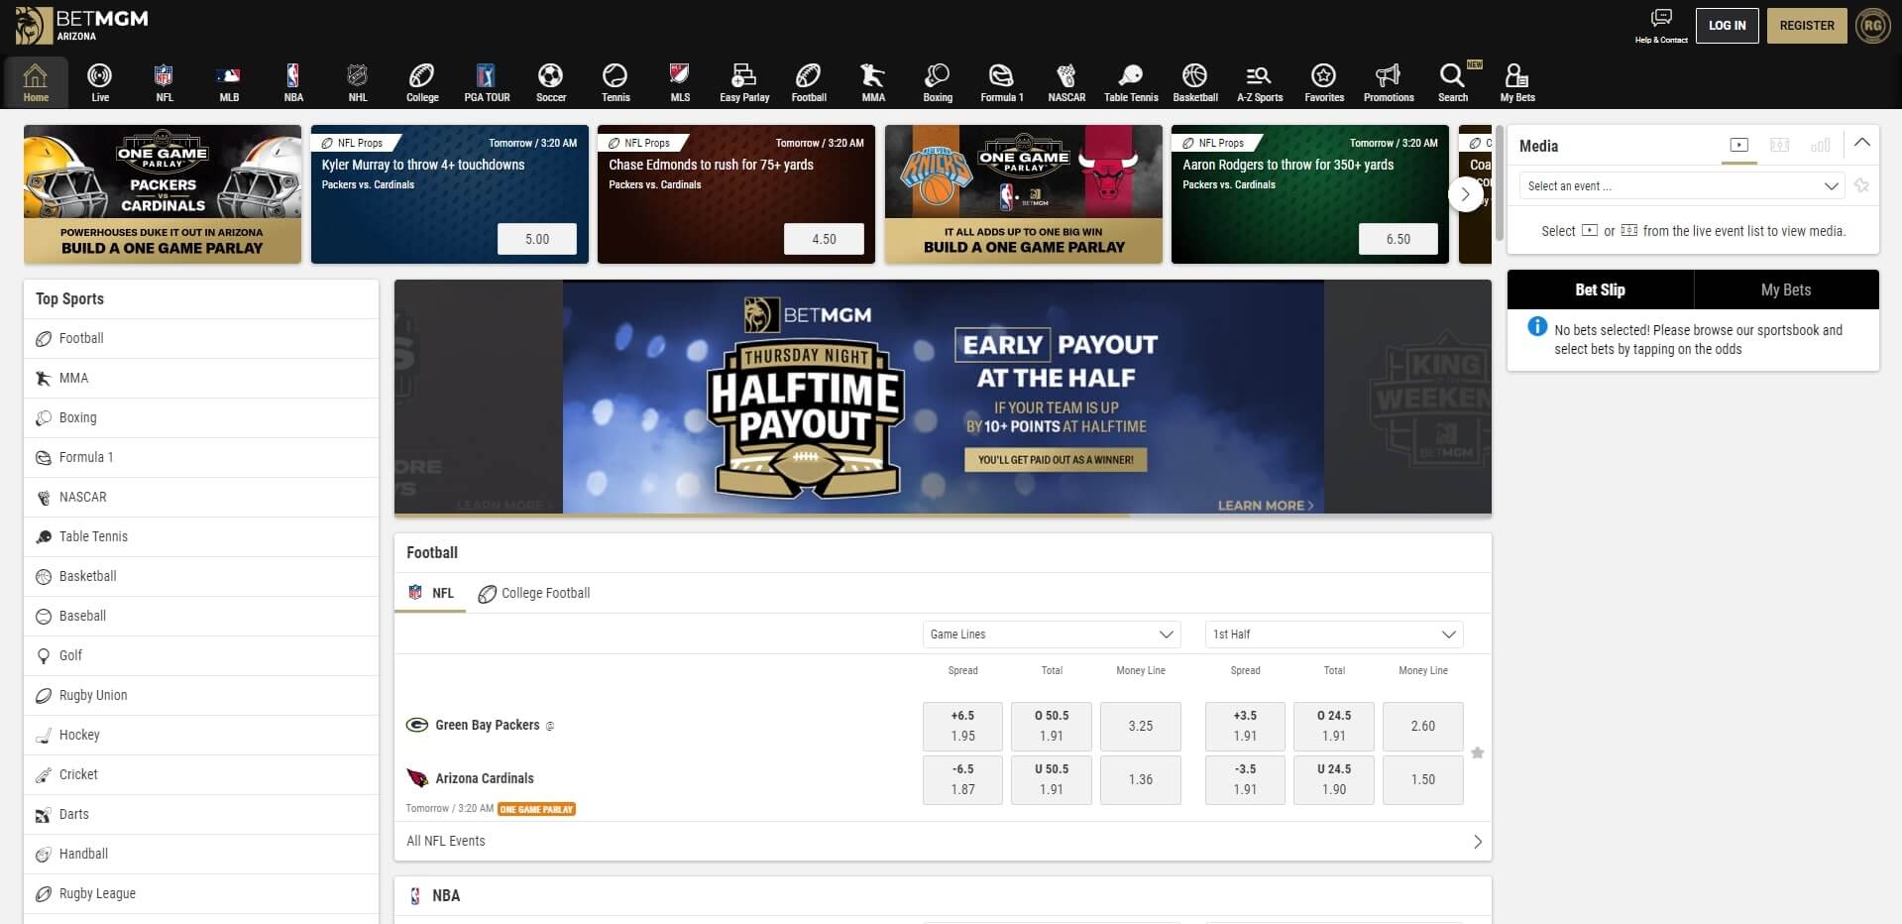Switch to the College Football tab
The width and height of the screenshot is (1902, 924).
[x=544, y=593]
